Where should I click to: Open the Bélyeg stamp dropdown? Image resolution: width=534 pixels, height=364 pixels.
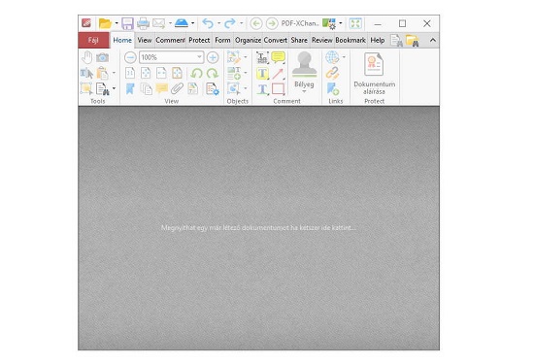pos(304,91)
